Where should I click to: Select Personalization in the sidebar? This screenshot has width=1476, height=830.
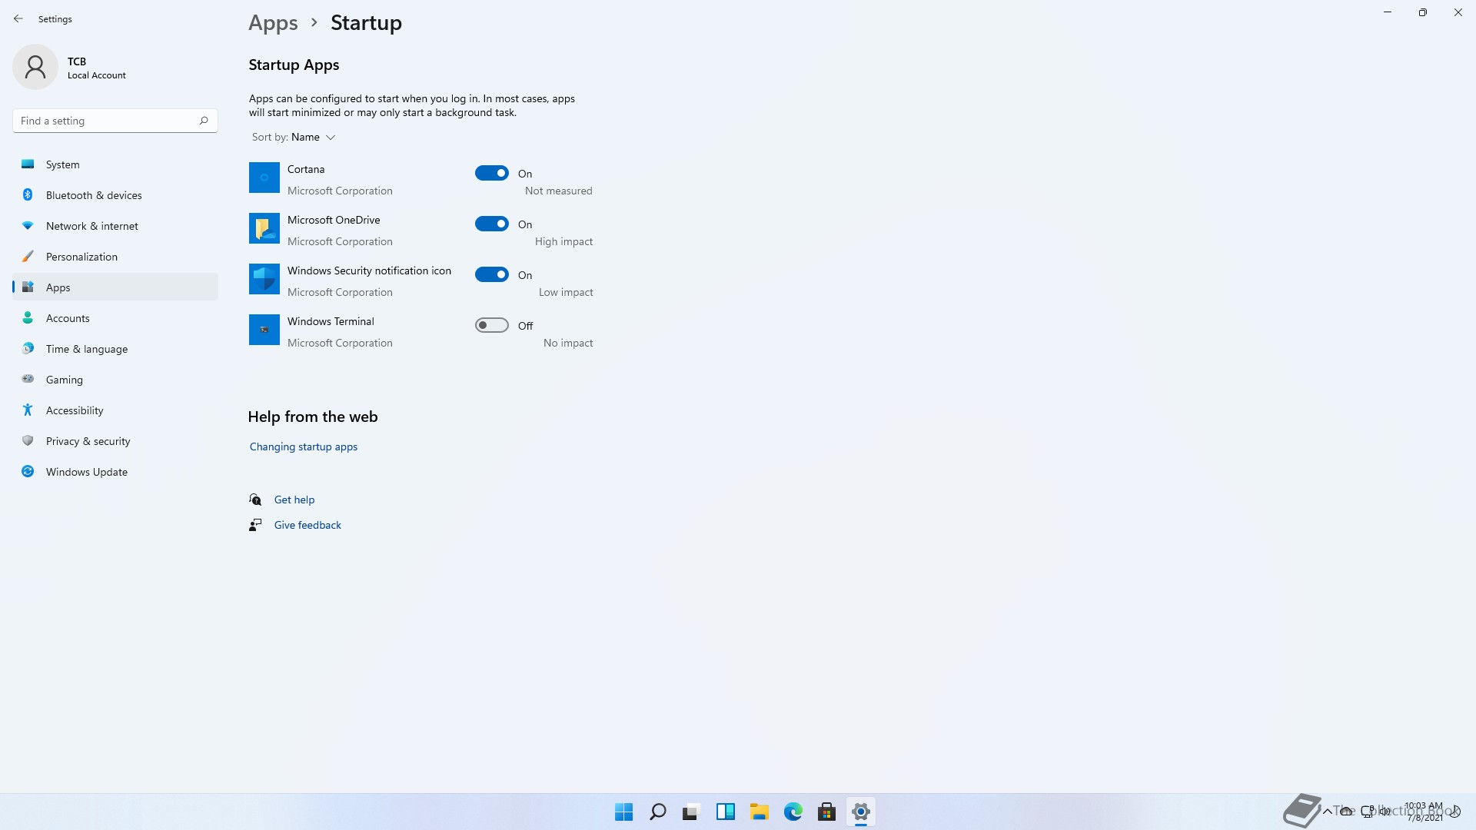click(115, 257)
